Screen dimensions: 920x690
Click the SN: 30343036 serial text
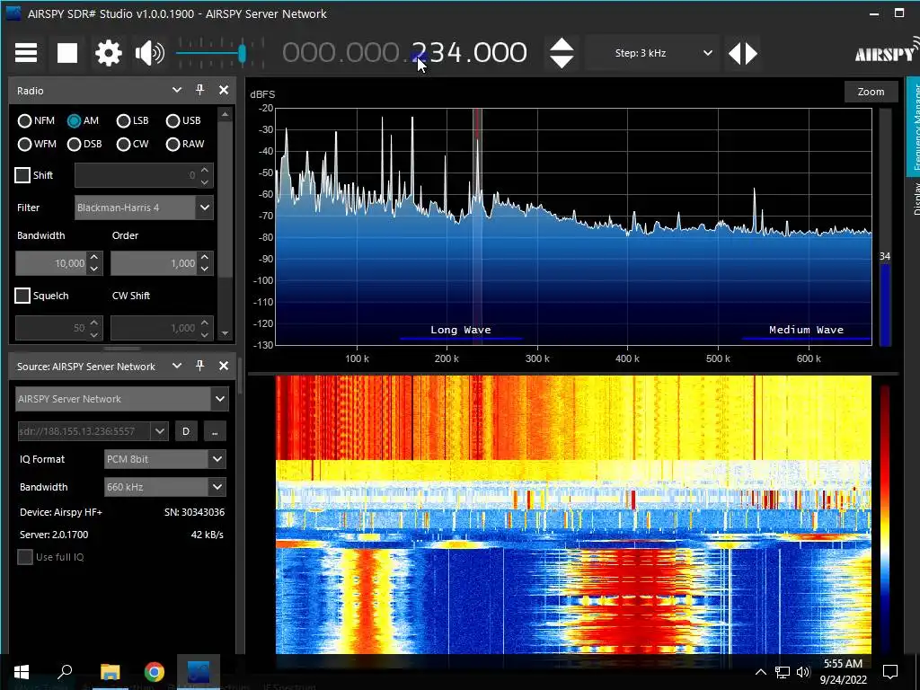point(194,512)
